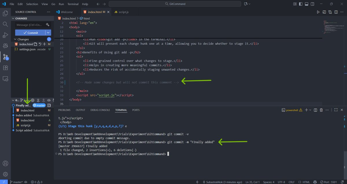347x184 pixels.
Task: Go forward with the navigation arrow
Action: coord(104,4)
